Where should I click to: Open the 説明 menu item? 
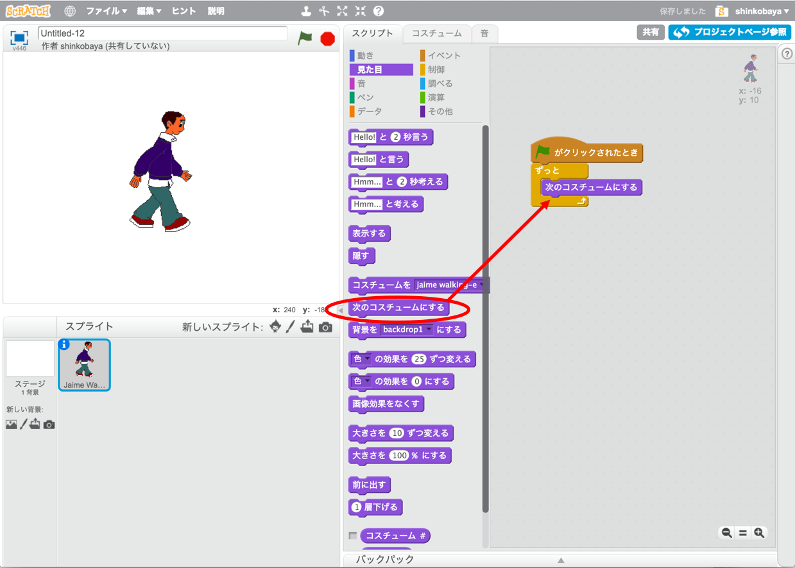click(216, 11)
